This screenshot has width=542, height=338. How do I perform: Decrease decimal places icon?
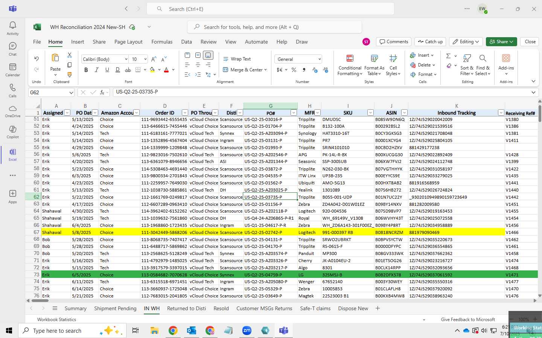pyautogui.click(x=326, y=70)
